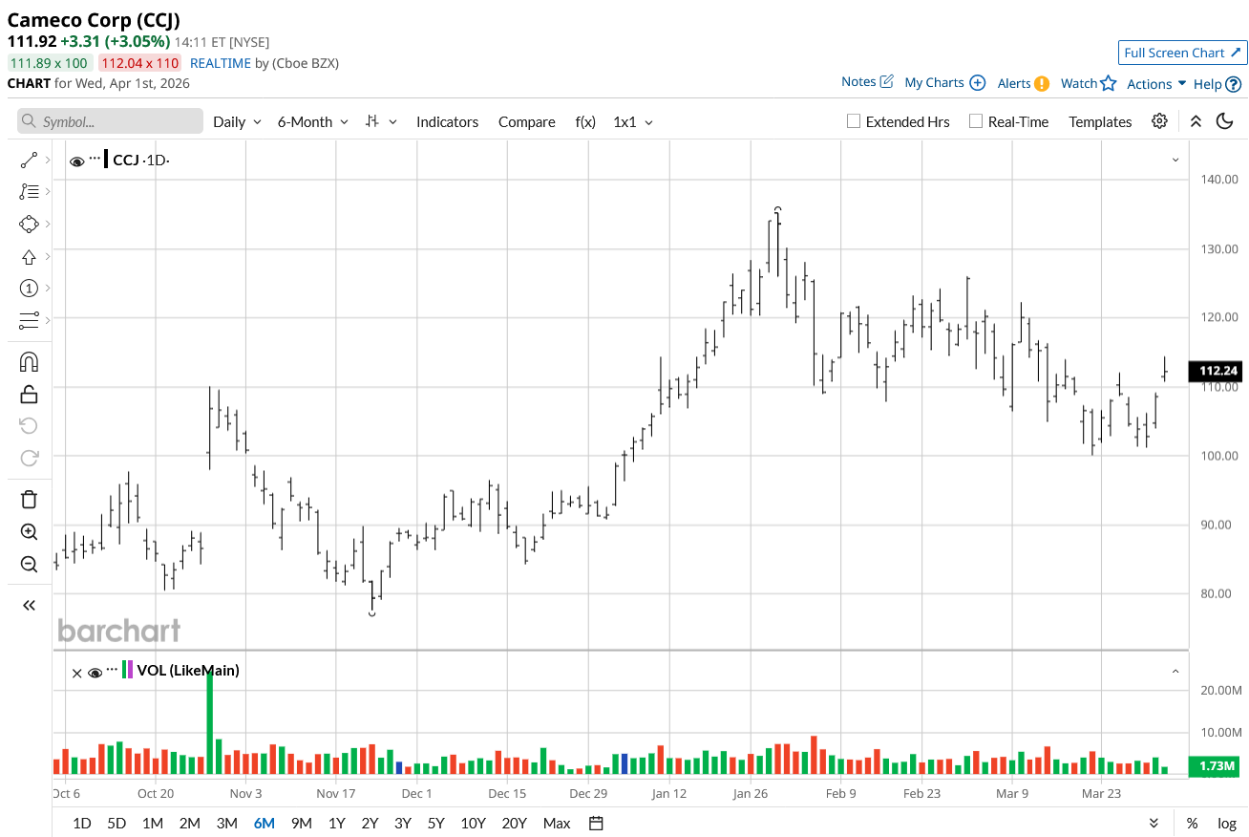Open the 6-Month period dropdown
The image size is (1249, 837).
pyautogui.click(x=313, y=121)
